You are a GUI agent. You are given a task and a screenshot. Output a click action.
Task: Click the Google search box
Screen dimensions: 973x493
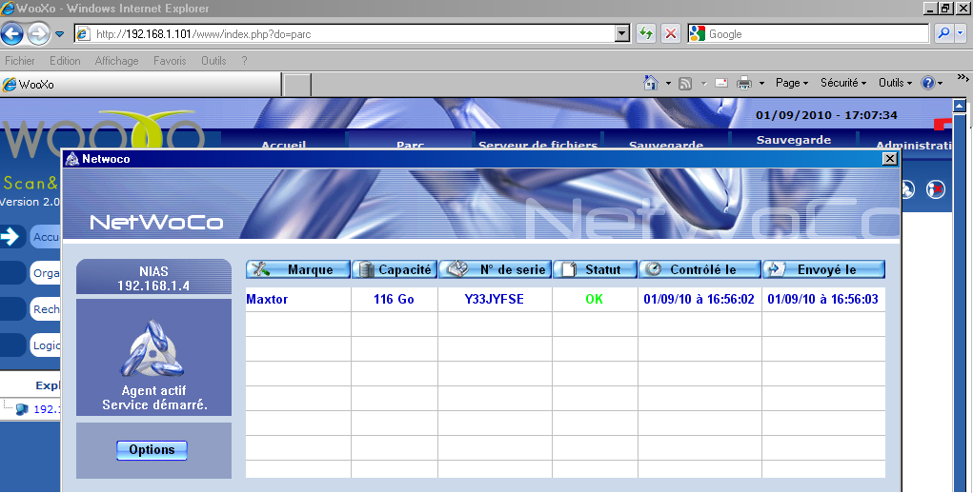pyautogui.click(x=808, y=34)
